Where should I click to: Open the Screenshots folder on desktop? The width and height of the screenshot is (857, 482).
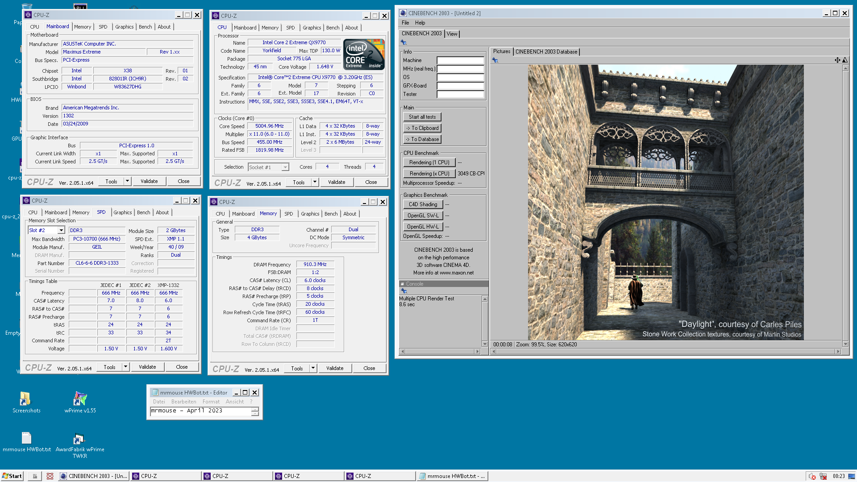(x=26, y=402)
